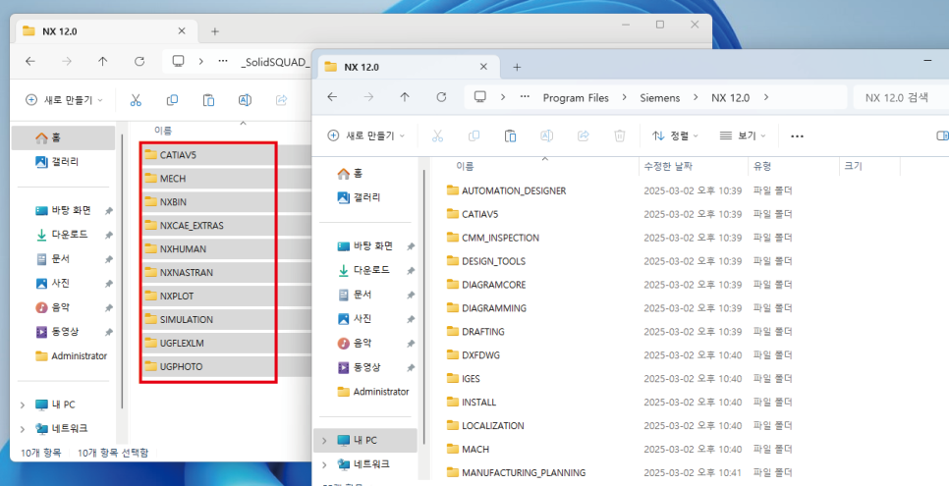Click the PC monitor icon in rear address bar

[x=178, y=61]
